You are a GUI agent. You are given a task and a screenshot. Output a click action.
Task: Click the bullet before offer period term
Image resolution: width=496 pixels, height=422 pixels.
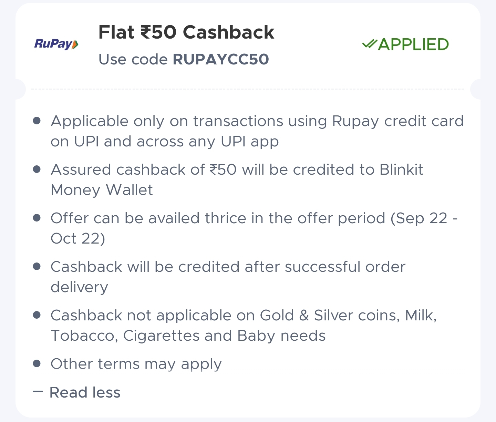tap(37, 218)
